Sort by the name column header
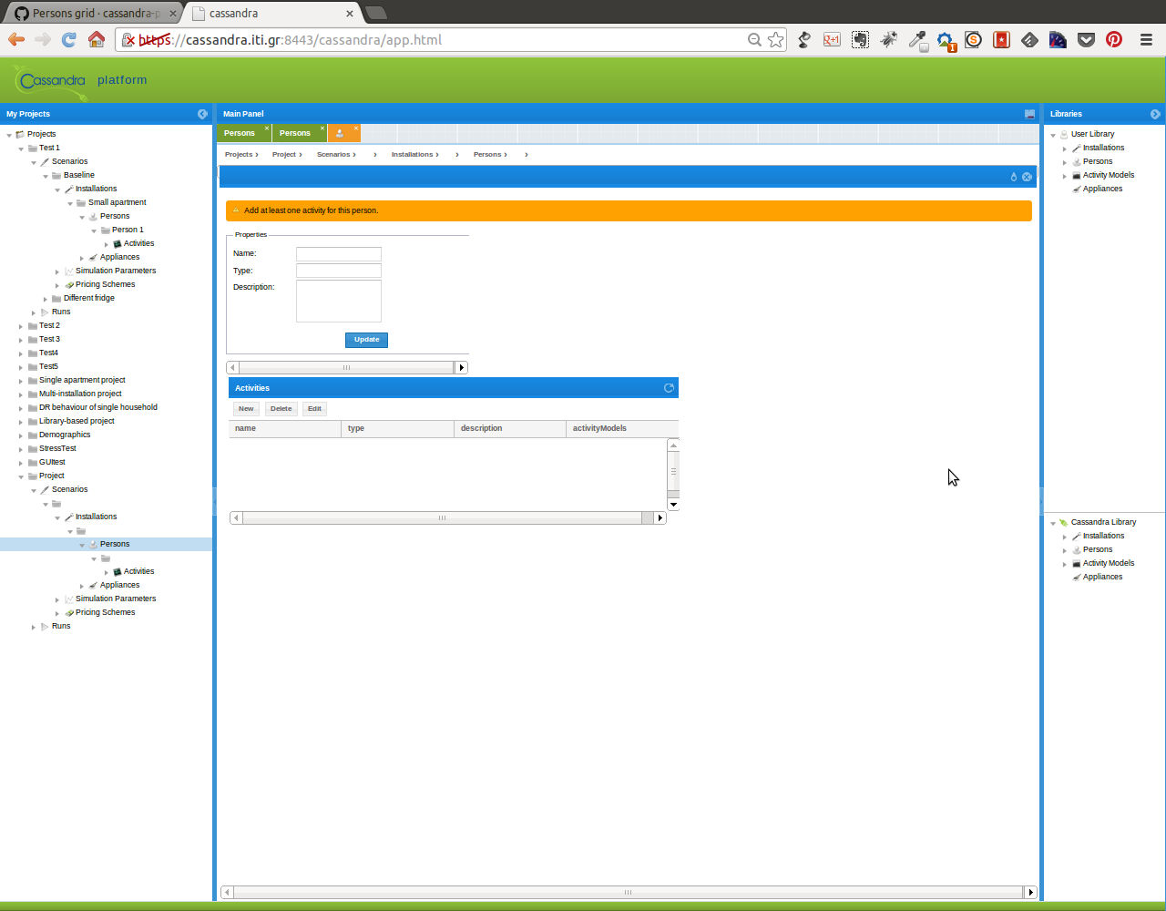The width and height of the screenshot is (1166, 911). tap(285, 428)
